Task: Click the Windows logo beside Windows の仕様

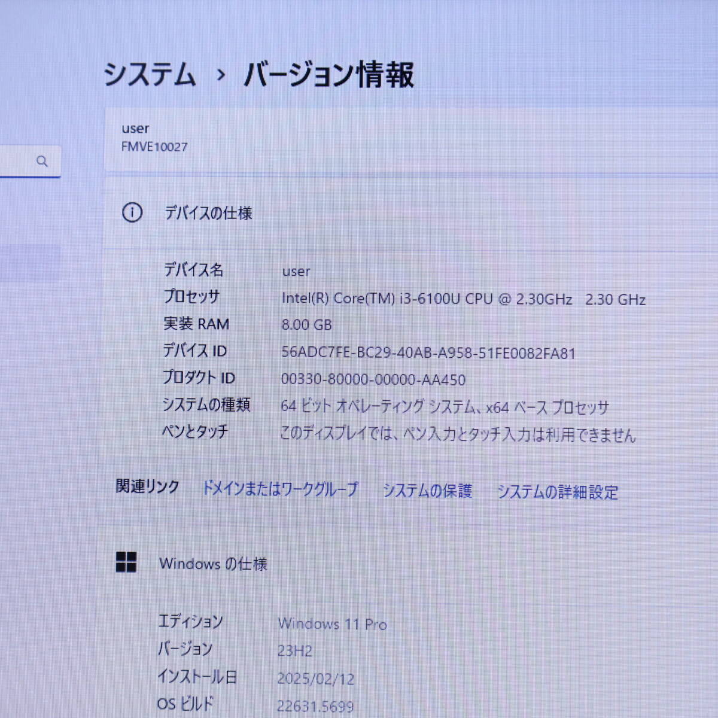Action: click(126, 562)
